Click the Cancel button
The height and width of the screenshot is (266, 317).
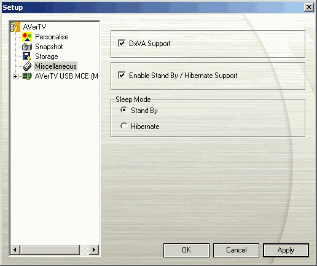point(236,250)
